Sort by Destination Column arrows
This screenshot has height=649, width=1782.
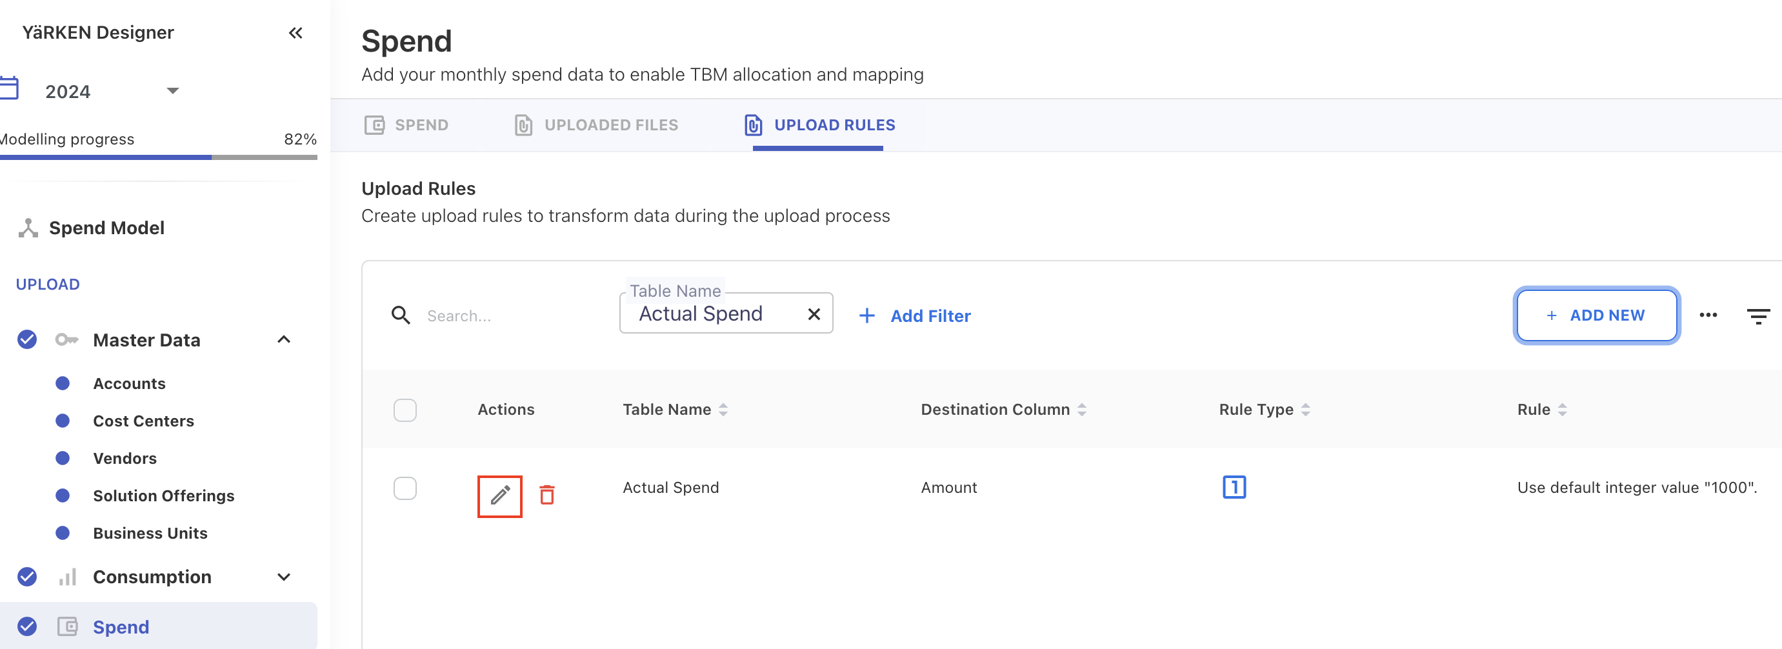[x=1082, y=410]
